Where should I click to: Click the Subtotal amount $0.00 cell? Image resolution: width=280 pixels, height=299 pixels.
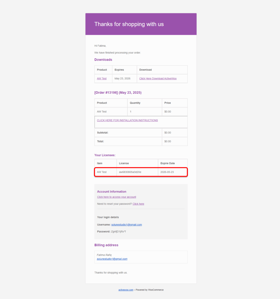pos(175,133)
